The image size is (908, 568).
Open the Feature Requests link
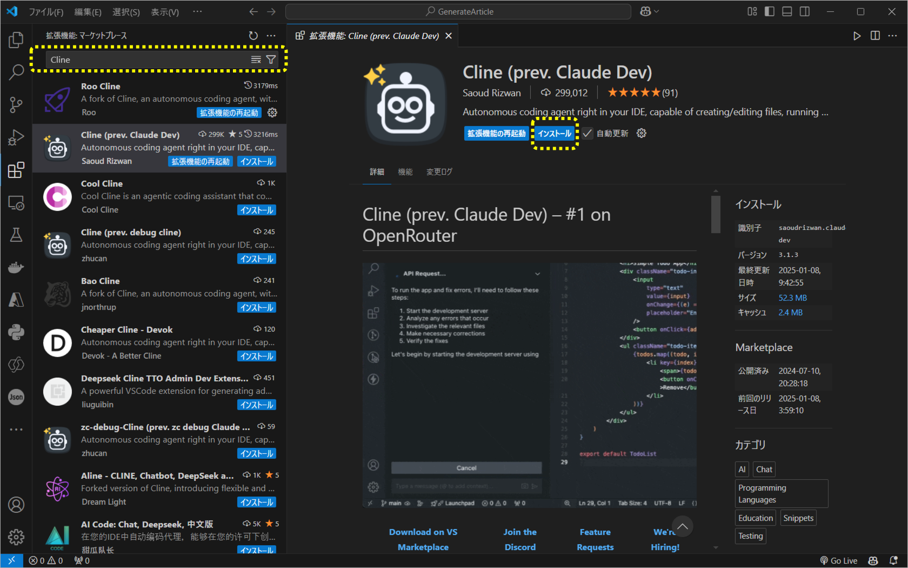tap(595, 539)
